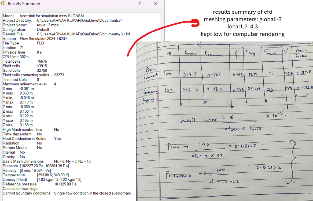The image size is (313, 201).
Task: Select the Y min value -0.048 m
Action: (27, 98)
